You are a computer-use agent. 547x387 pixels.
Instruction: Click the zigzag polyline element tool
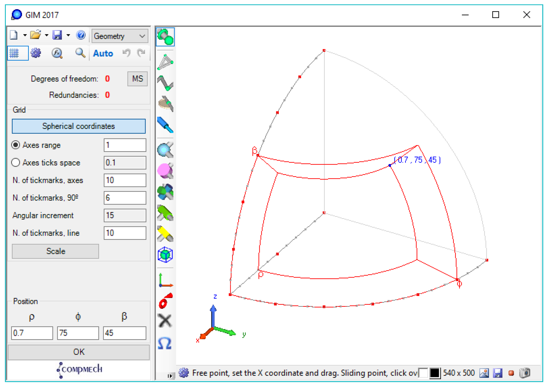pyautogui.click(x=165, y=83)
